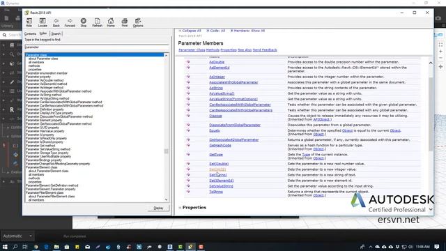Go Forward using the toolbar arrow
This screenshot has width=446, height=251.
[x=70, y=22]
